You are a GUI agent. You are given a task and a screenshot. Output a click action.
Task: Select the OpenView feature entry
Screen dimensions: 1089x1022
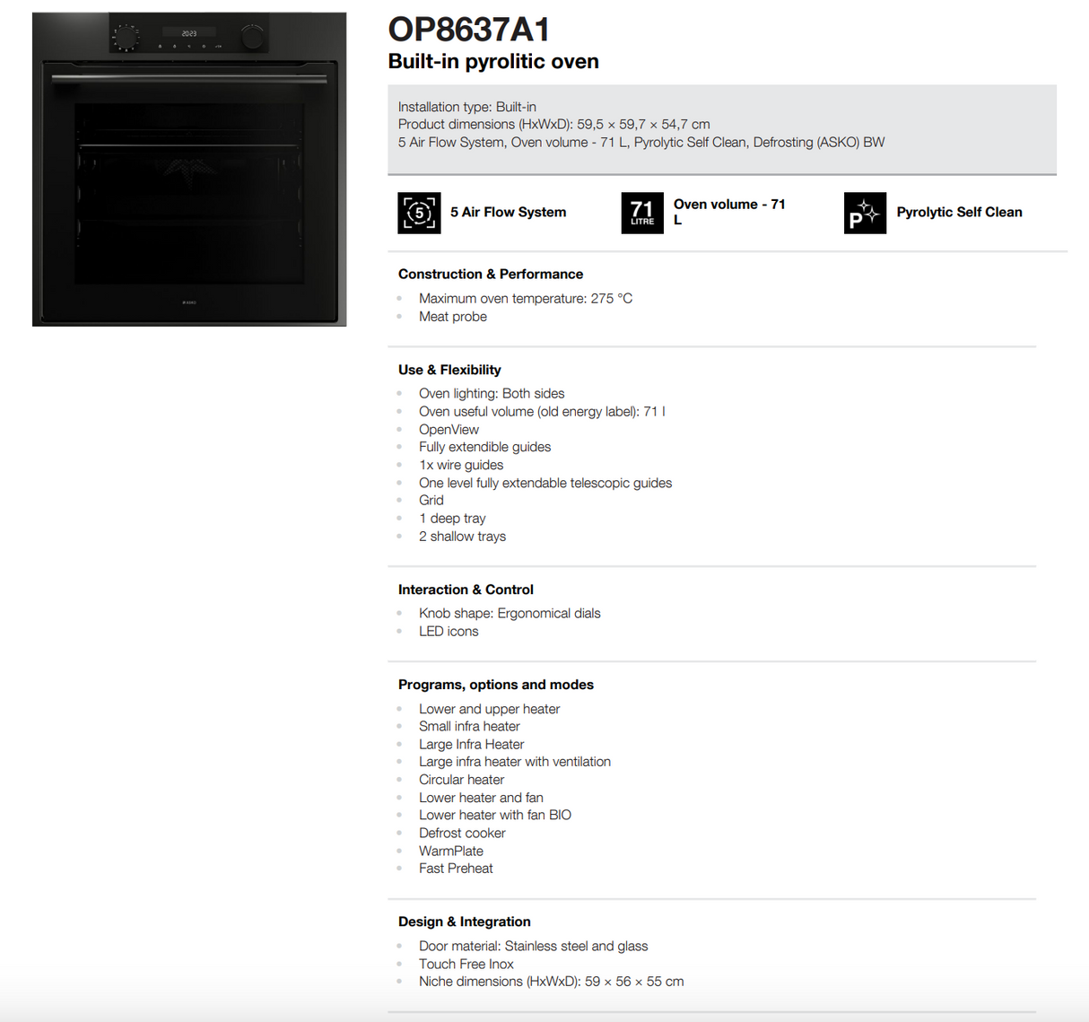(x=449, y=429)
